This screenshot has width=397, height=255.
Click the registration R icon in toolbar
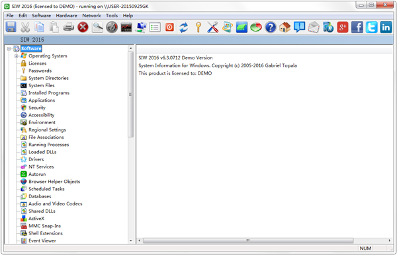pos(328,27)
